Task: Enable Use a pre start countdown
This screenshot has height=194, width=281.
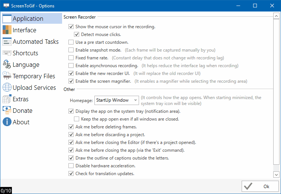Action: coord(71,42)
